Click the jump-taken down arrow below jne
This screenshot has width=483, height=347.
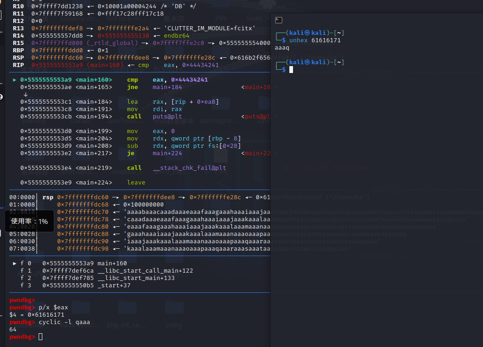(26, 95)
